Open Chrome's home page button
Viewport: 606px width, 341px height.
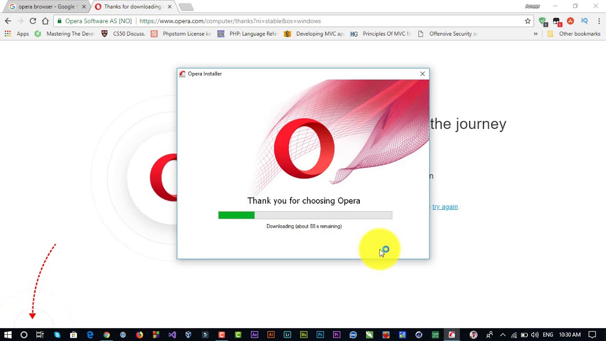click(45, 21)
